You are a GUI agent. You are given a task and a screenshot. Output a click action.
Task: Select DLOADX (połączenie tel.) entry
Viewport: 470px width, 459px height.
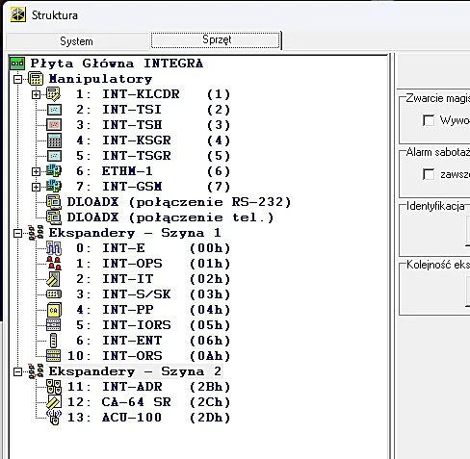click(170, 217)
